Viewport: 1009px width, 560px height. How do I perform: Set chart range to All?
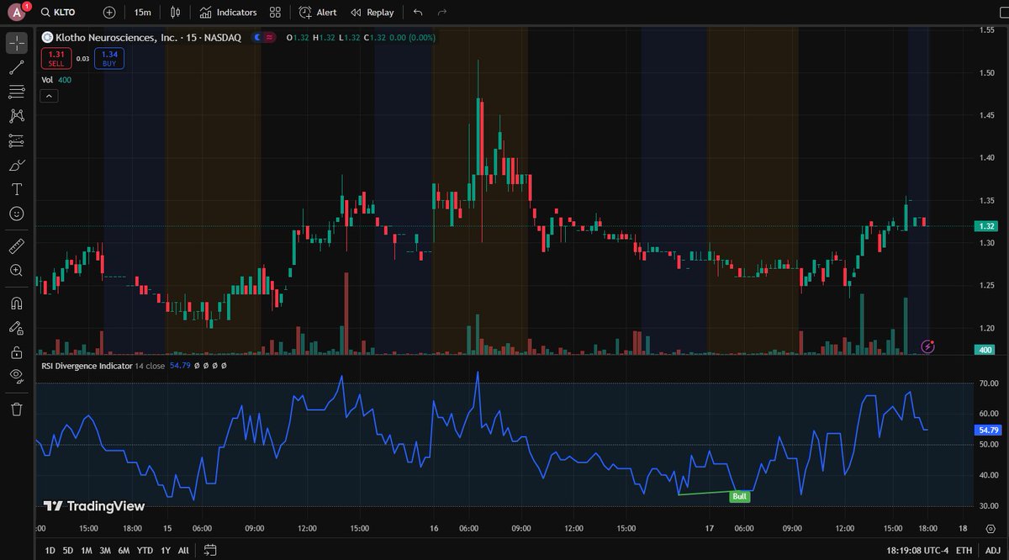coord(182,550)
